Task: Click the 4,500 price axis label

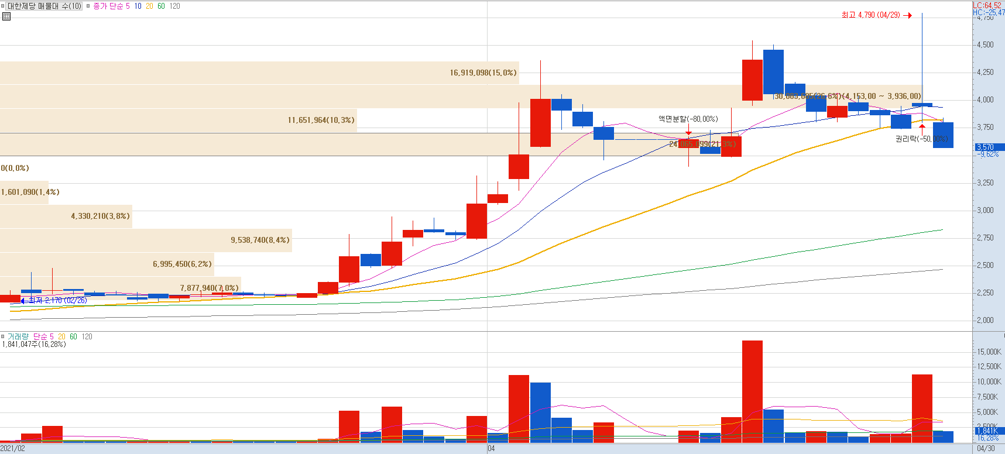Action: [x=985, y=44]
